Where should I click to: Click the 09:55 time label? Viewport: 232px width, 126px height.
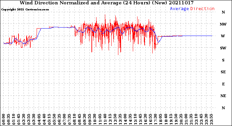tap(90, 119)
